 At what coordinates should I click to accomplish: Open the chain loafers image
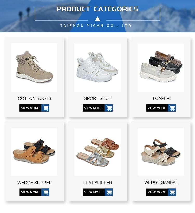161,68
